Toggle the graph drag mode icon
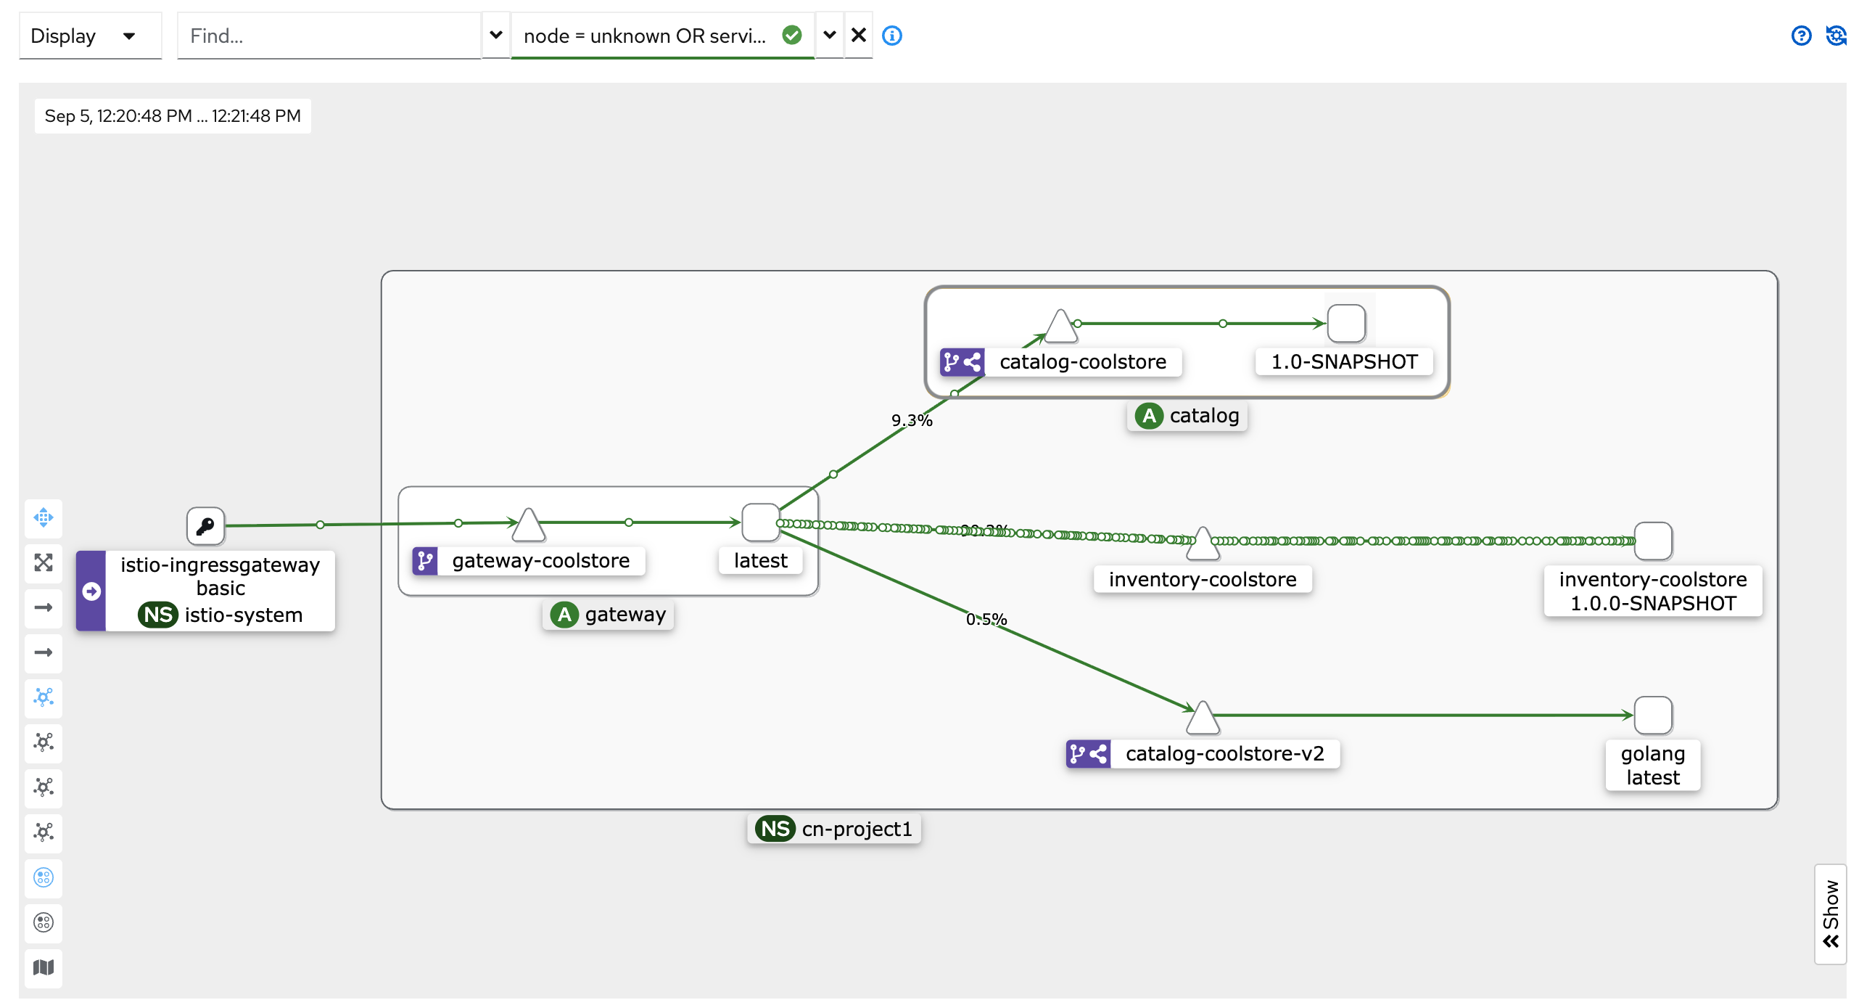This screenshot has height=1000, width=1851. click(x=44, y=517)
